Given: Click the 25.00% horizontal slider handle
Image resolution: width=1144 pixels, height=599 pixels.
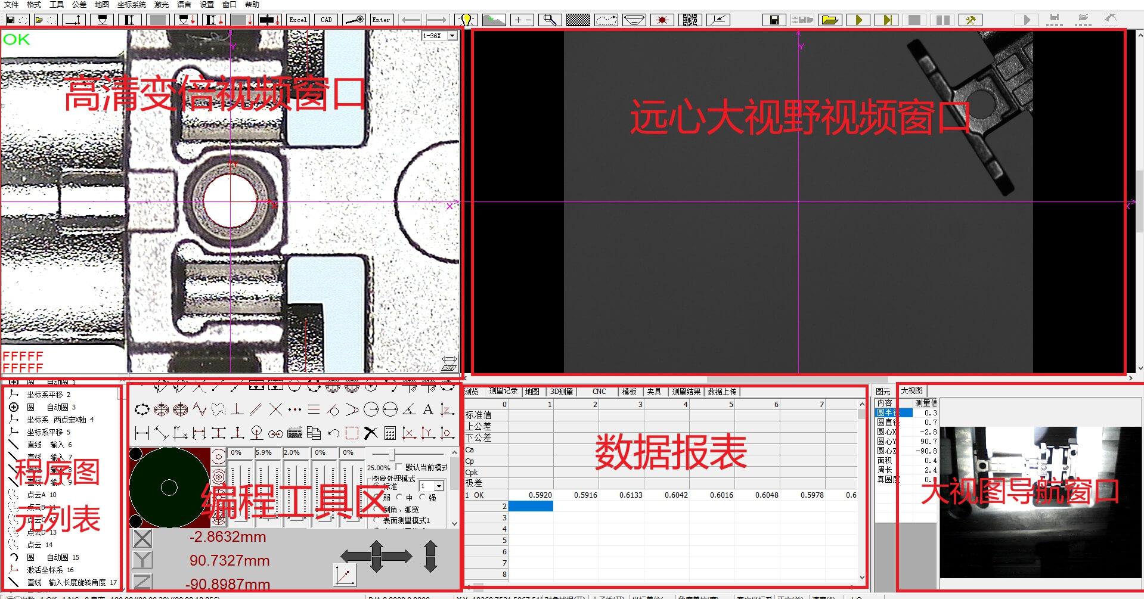Looking at the screenshot, I should (392, 456).
